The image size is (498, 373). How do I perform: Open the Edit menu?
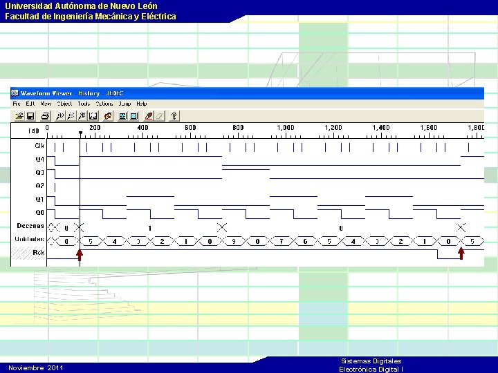click(30, 104)
